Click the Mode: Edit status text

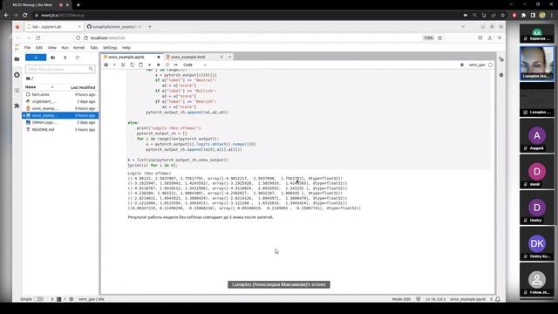pyautogui.click(x=401, y=299)
